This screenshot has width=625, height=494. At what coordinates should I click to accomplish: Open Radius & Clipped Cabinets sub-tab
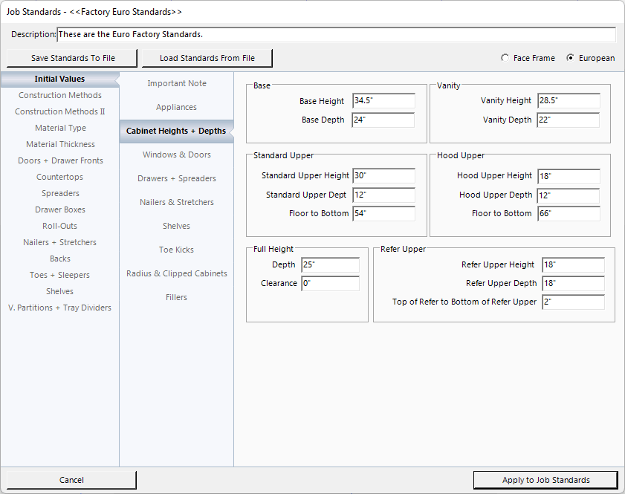click(176, 273)
